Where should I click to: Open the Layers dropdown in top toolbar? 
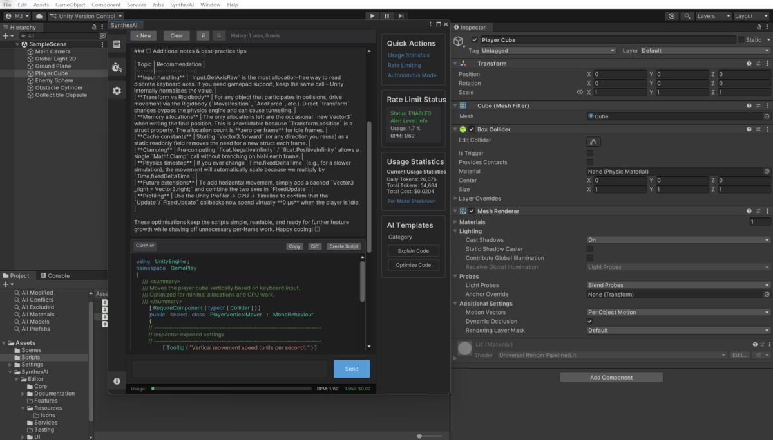[x=714, y=16]
